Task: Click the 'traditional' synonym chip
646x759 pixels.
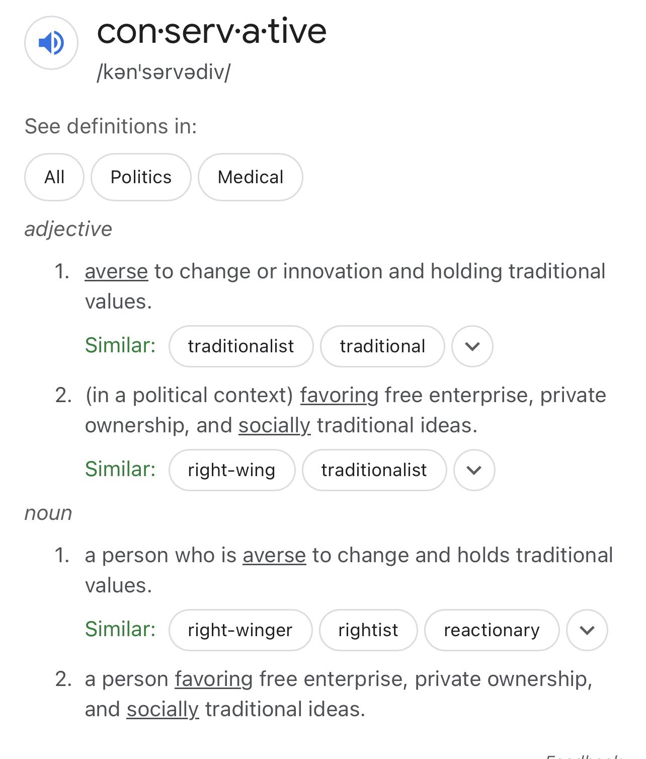Action: tap(382, 346)
